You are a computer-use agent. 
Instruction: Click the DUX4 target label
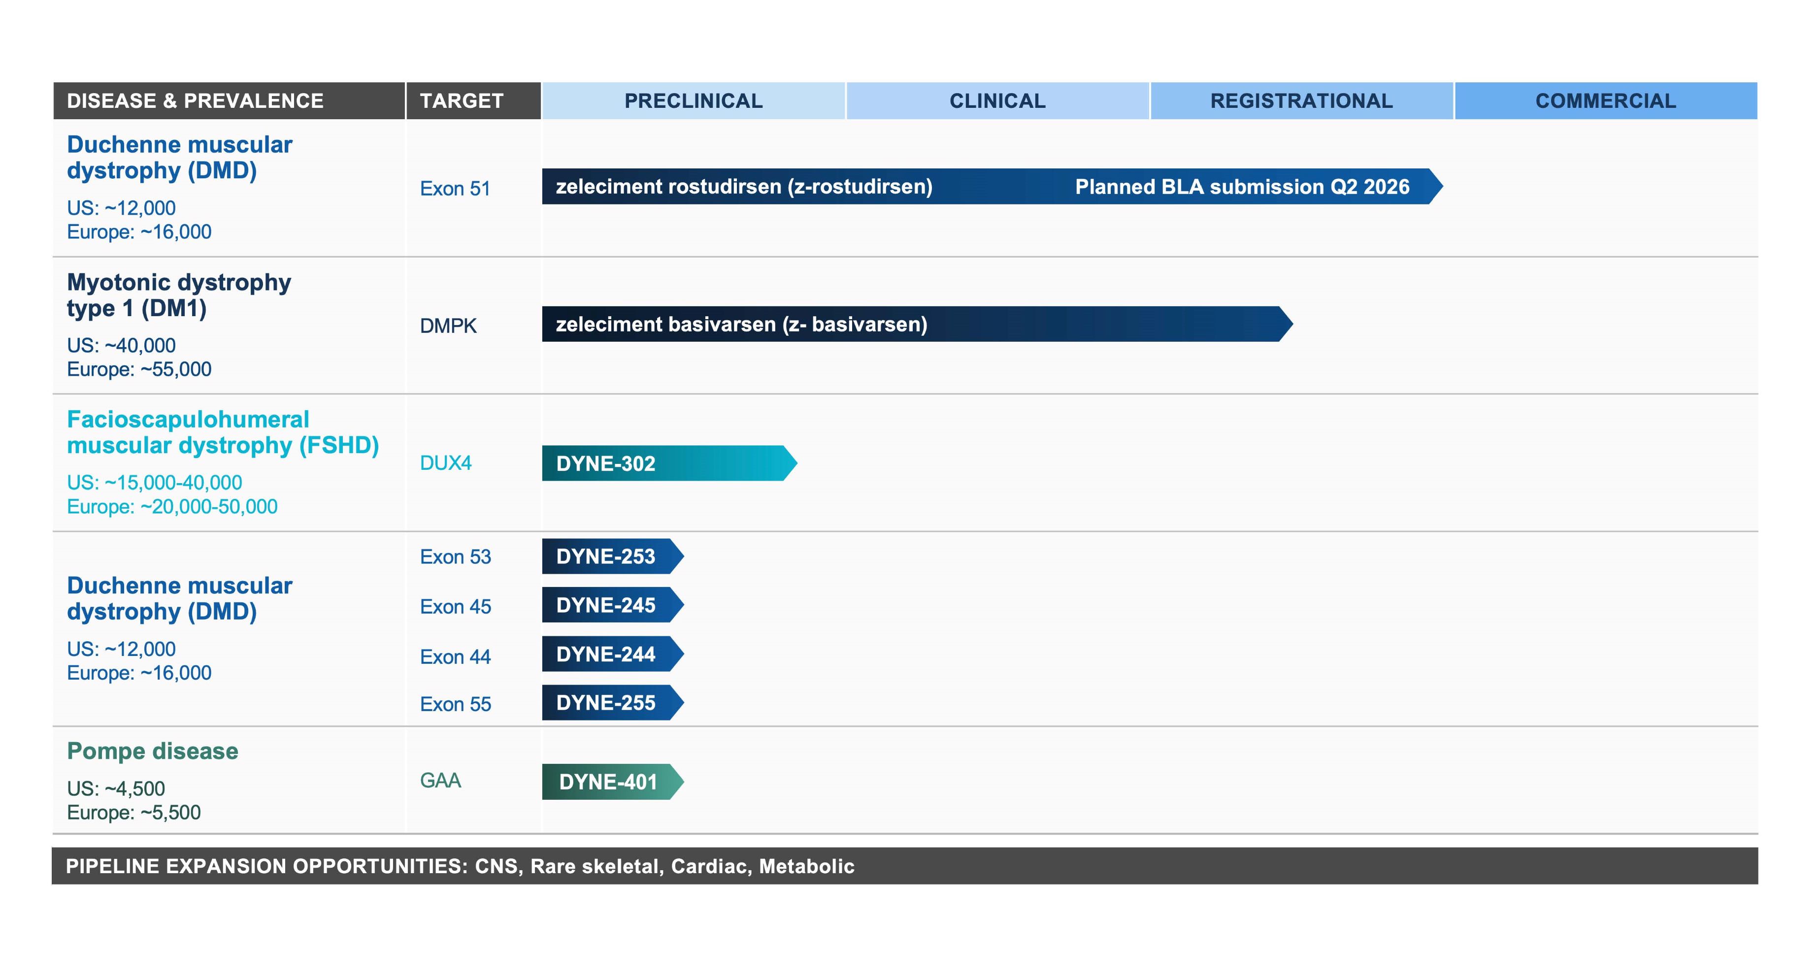(x=445, y=463)
